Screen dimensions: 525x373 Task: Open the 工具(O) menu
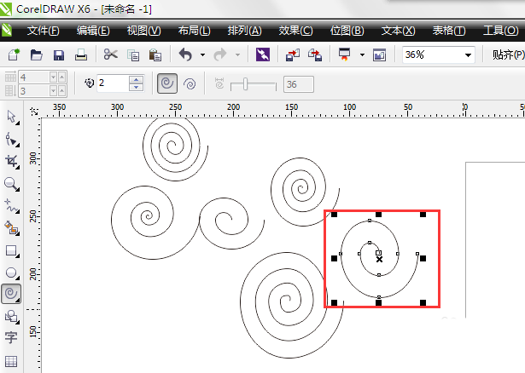500,31
